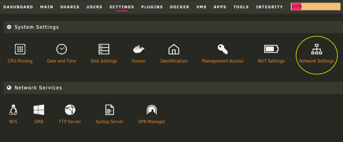Click the Syslog Server label link

click(110, 122)
